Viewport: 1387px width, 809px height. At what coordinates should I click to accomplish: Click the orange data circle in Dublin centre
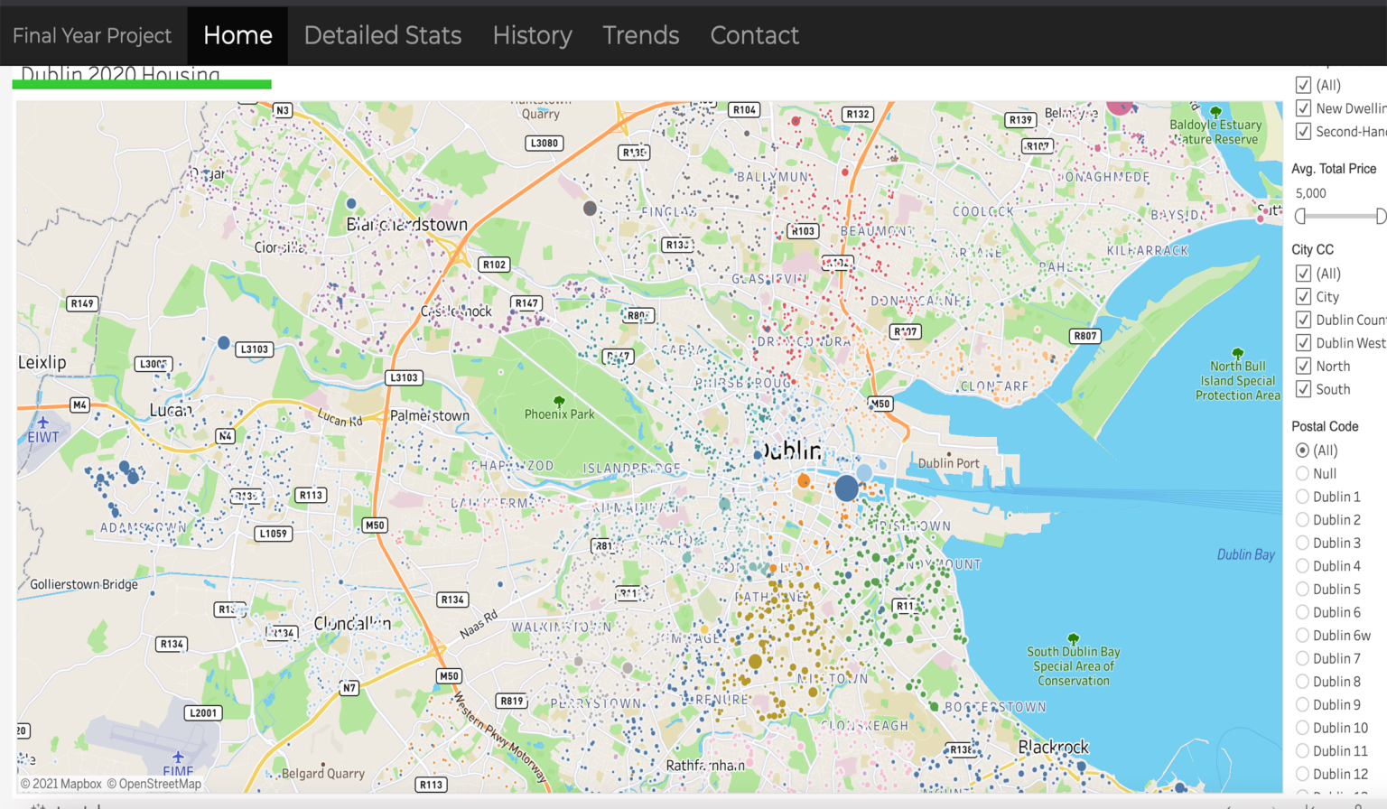pos(804,480)
